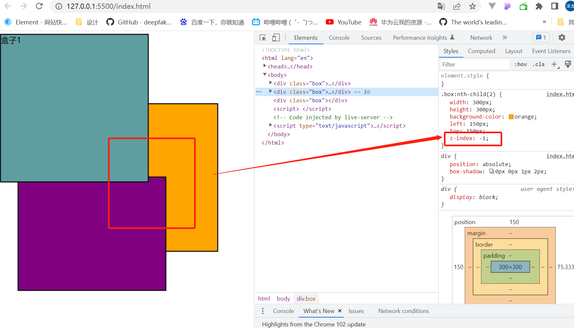
Task: Select the third empty div class box
Action: 310,100
